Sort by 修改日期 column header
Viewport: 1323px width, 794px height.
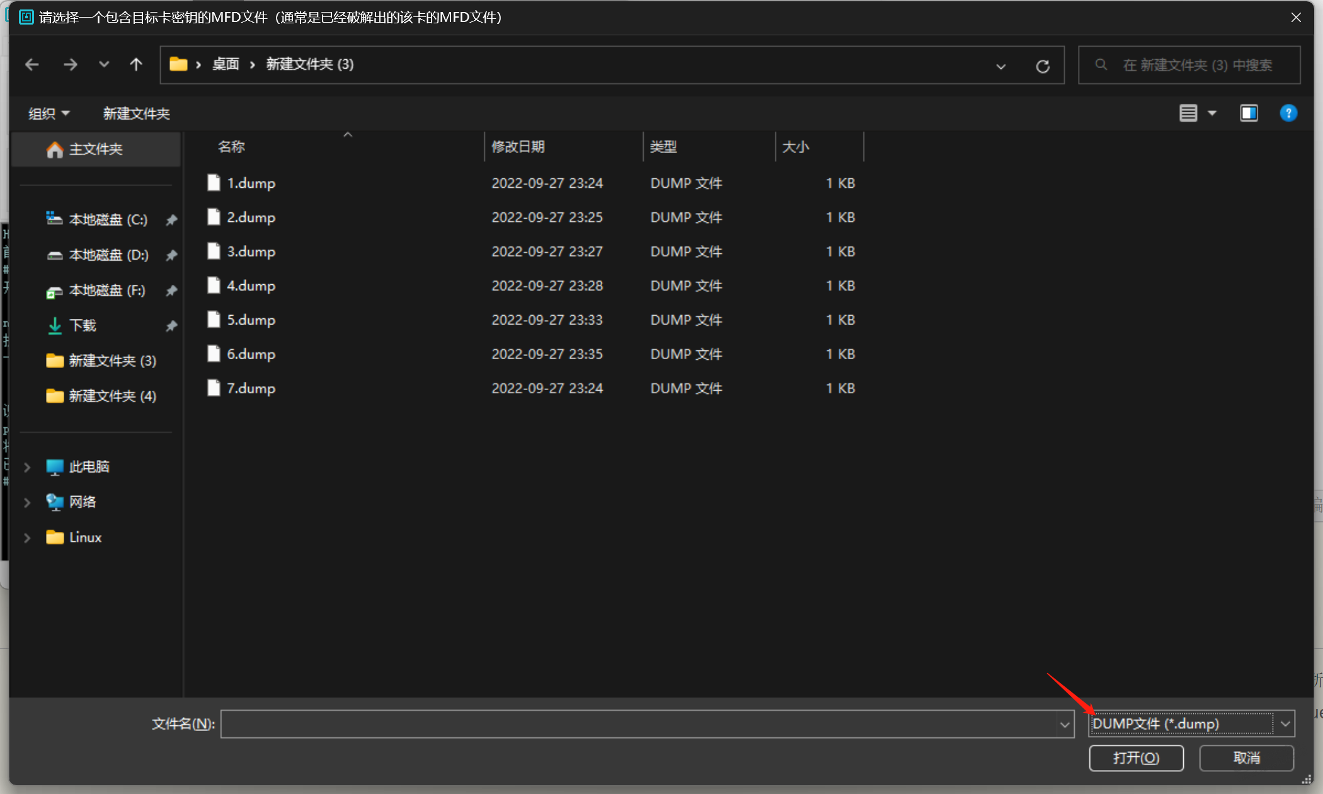pos(518,147)
